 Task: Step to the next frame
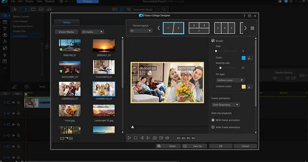pyautogui.click(x=148, y=138)
